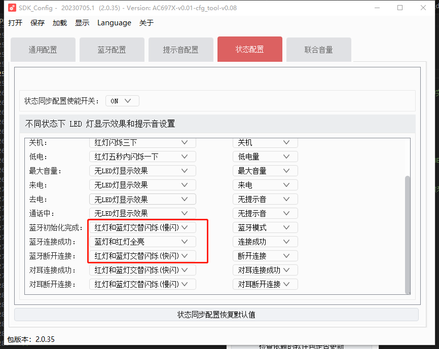
Task: Open the 显示 menu
Action: tap(82, 23)
